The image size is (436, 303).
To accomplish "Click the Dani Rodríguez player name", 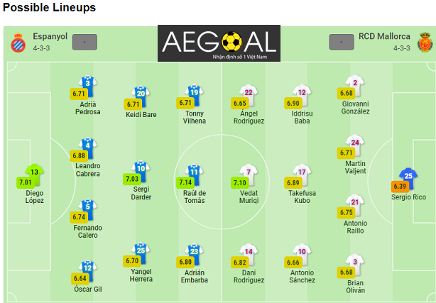I will tap(249, 276).
